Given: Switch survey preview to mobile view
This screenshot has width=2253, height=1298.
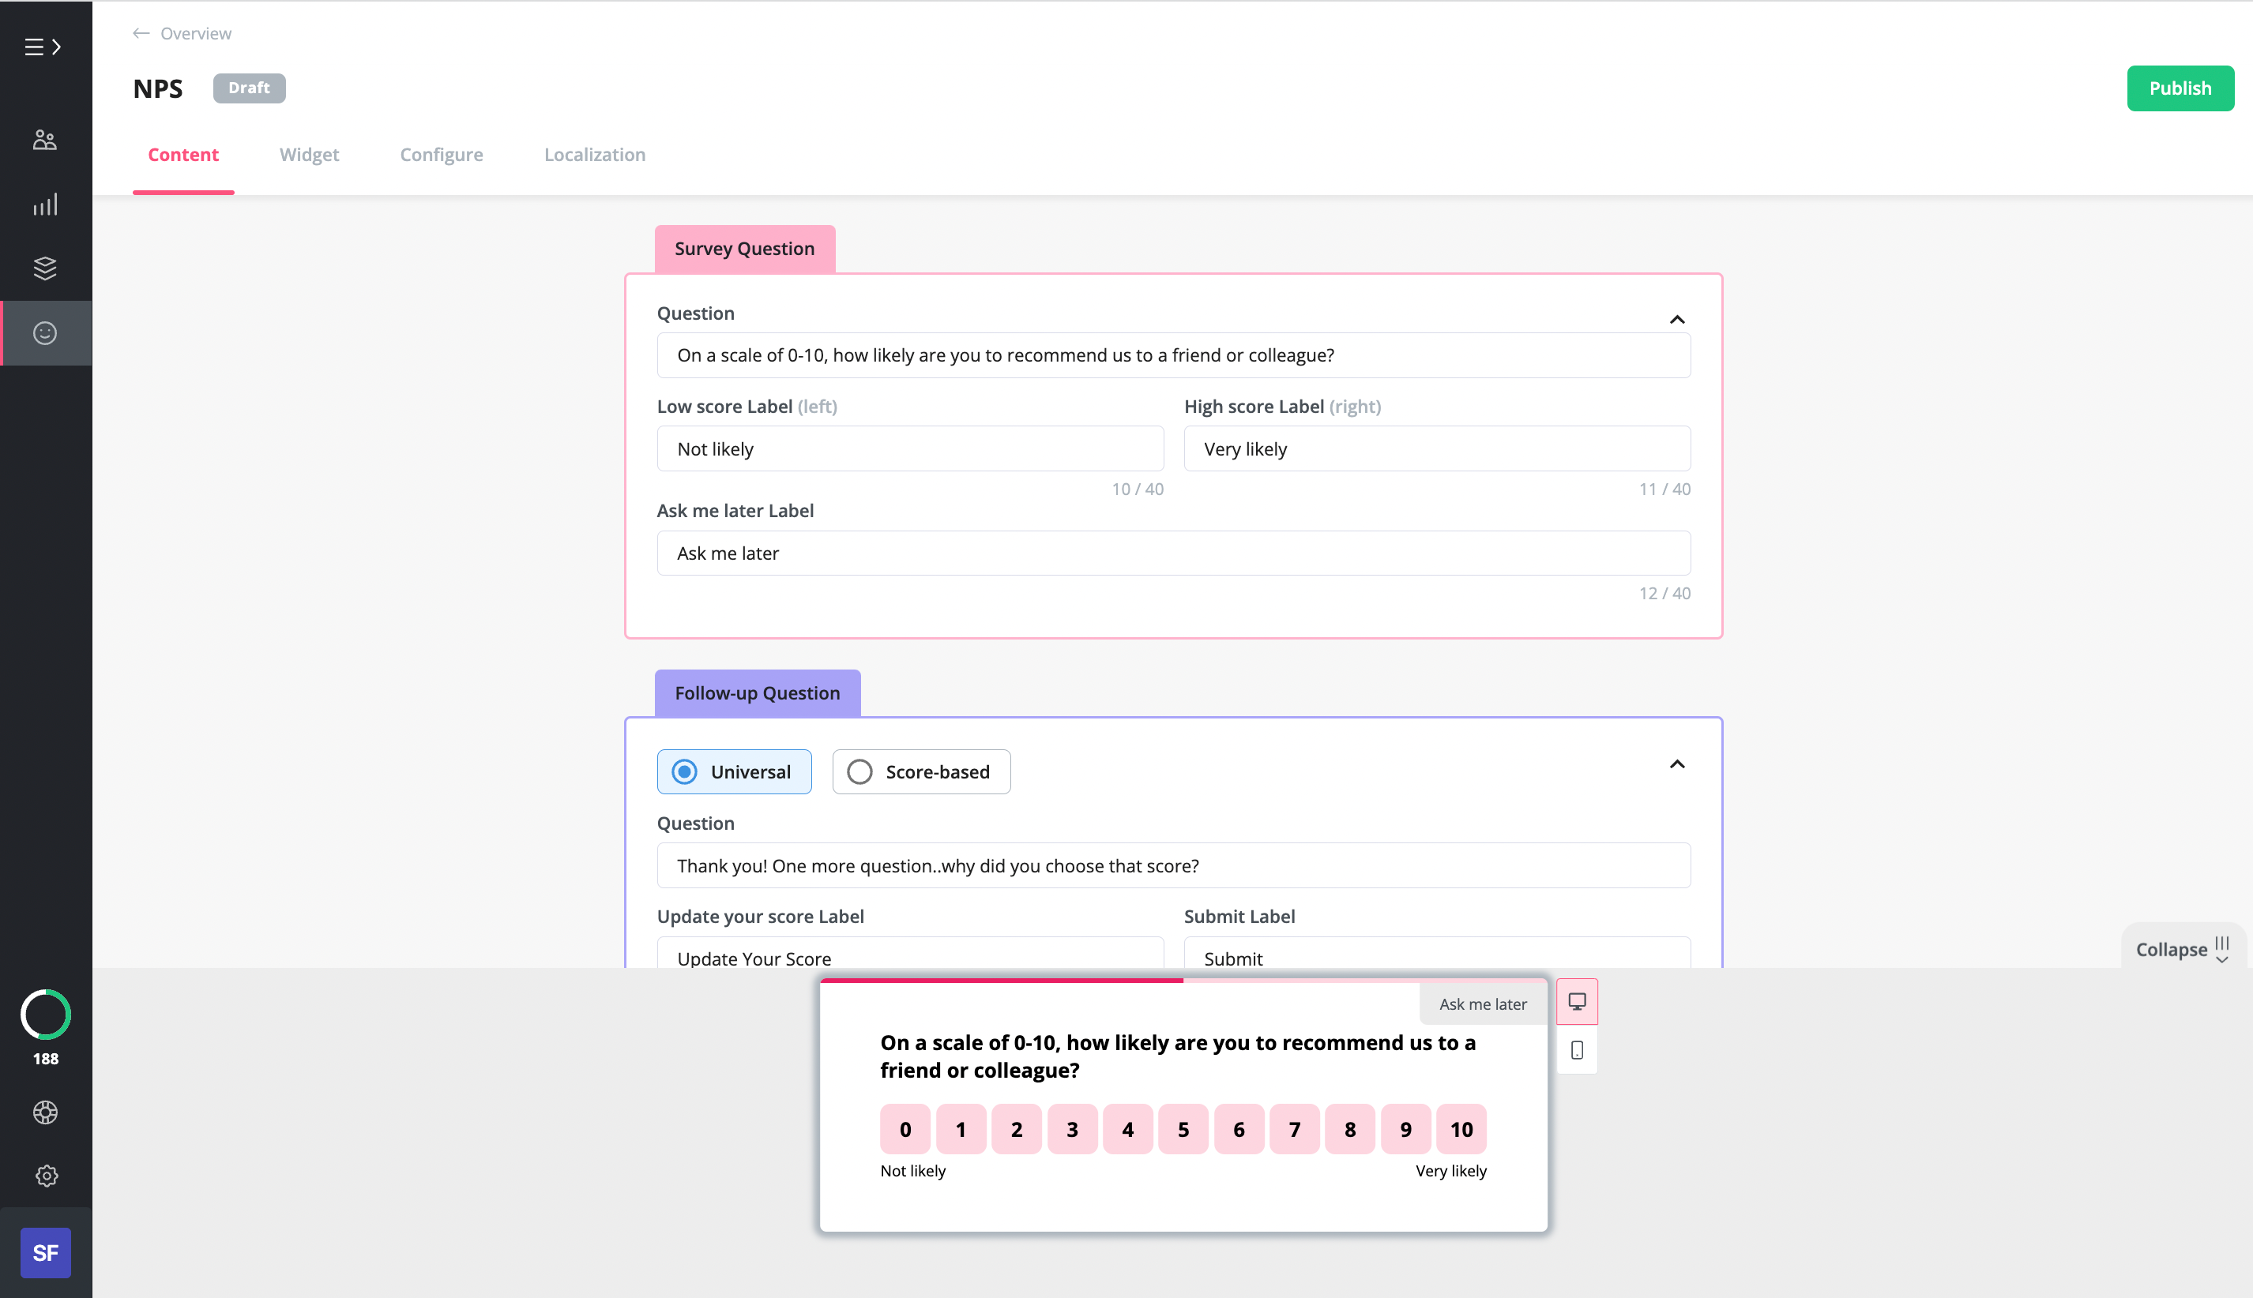Looking at the screenshot, I should point(1576,1051).
